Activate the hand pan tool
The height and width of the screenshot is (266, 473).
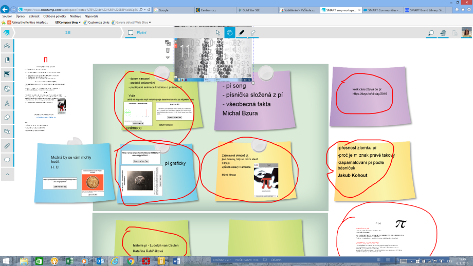(230, 32)
